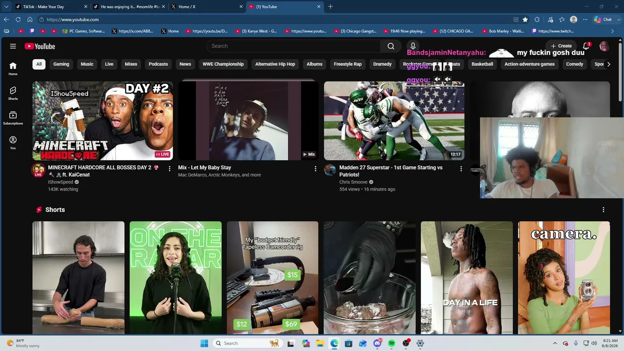The height and width of the screenshot is (351, 624).
Task: Open more options for Minecraft Hardcore video
Action: pos(170,169)
